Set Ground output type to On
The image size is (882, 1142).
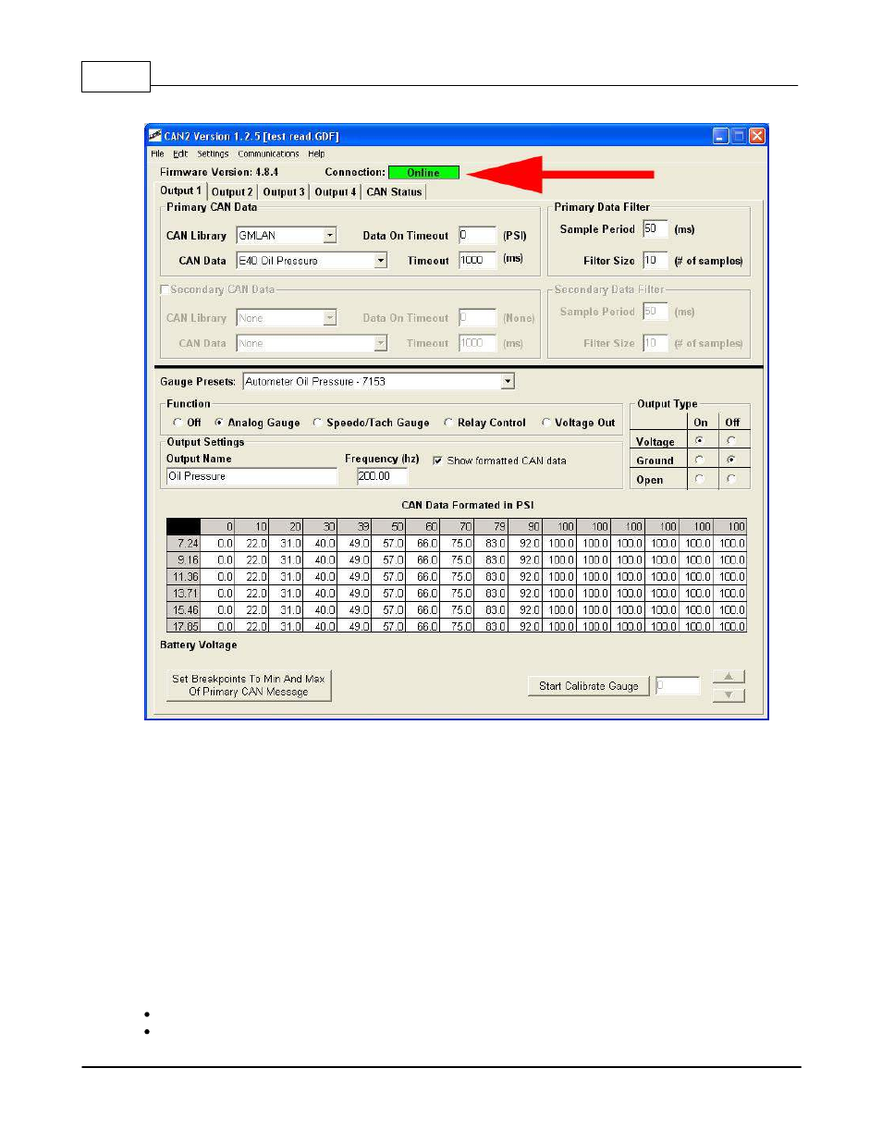coord(700,460)
